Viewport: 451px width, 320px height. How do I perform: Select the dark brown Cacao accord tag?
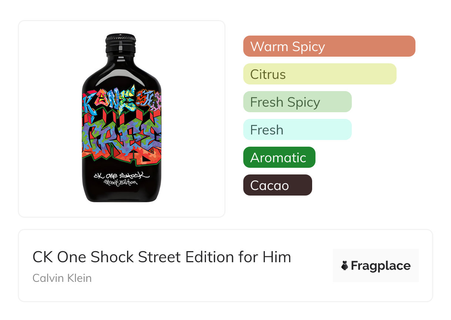click(277, 185)
